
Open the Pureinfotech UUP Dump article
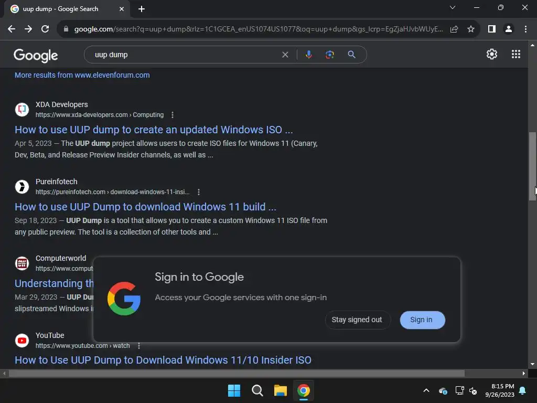click(x=145, y=207)
